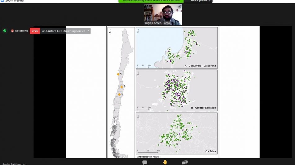Click the Talca map panel
Image resolution: width=295 pixels, height=165 pixels.
[177, 133]
